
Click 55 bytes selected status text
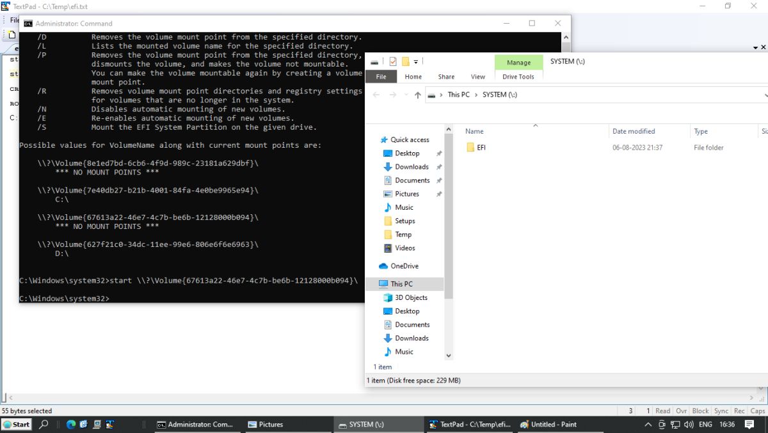click(27, 411)
